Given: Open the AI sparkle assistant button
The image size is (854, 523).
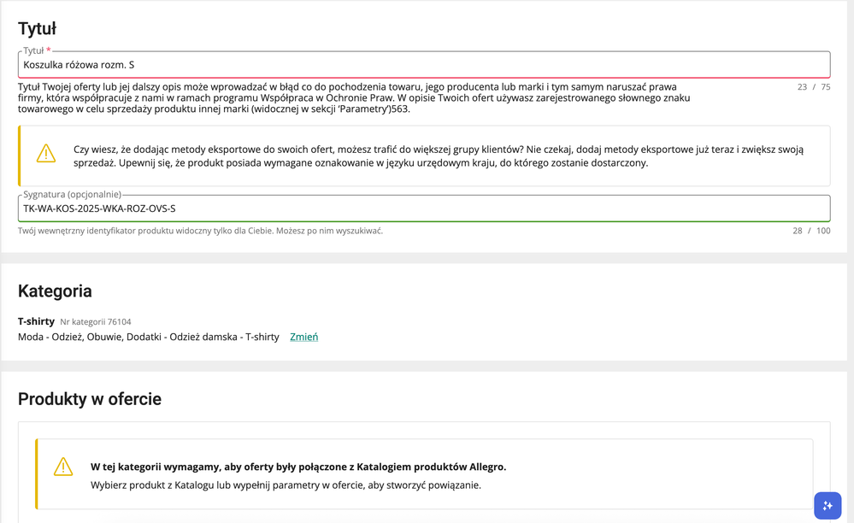Looking at the screenshot, I should pos(827,505).
